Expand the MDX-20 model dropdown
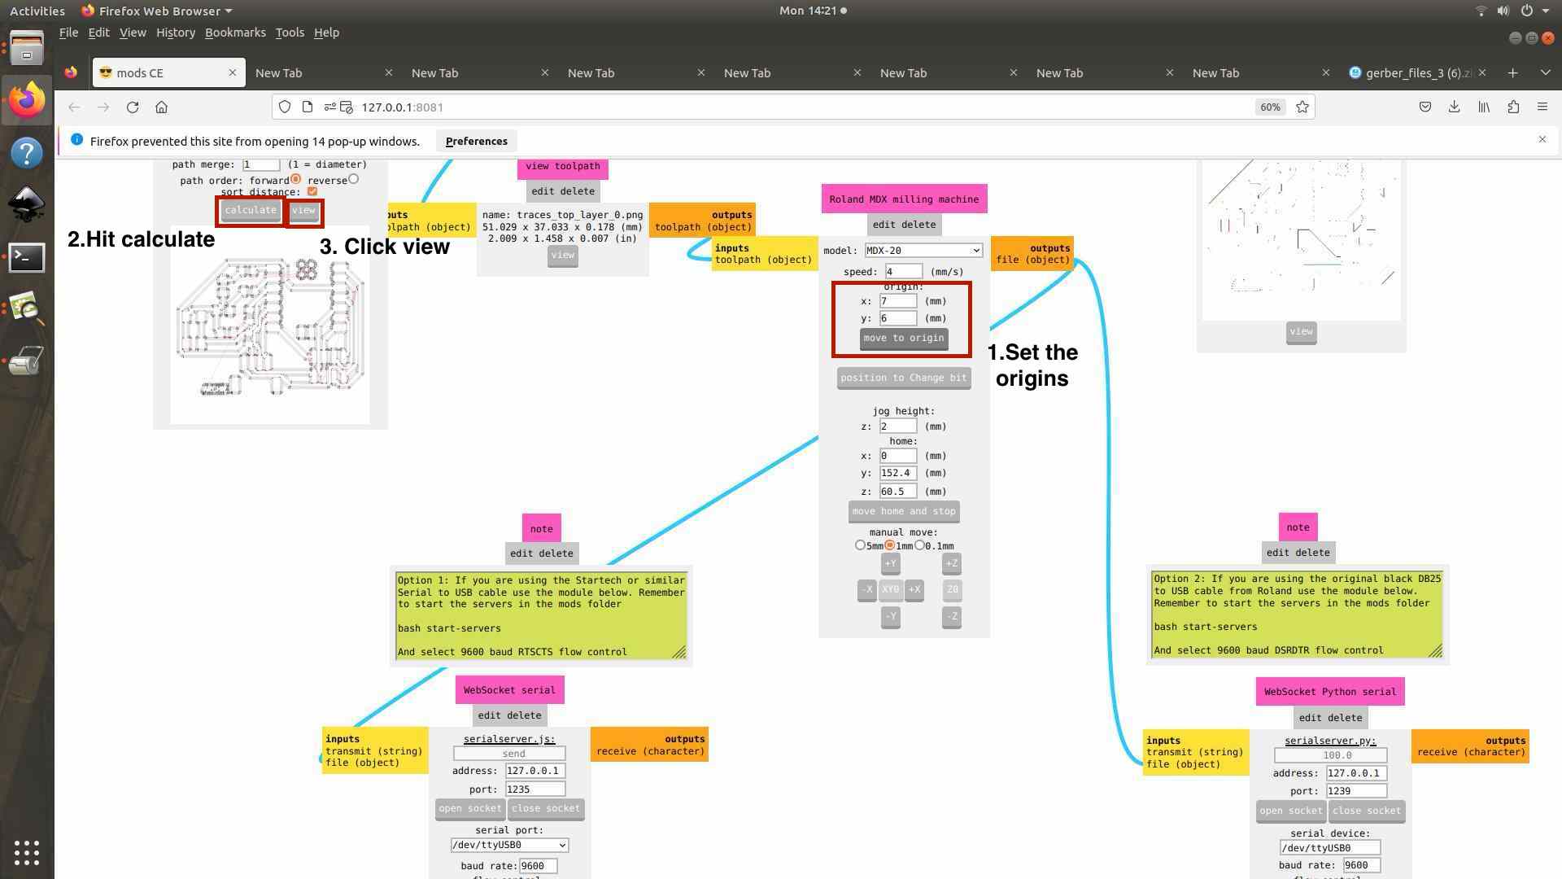 click(x=923, y=251)
